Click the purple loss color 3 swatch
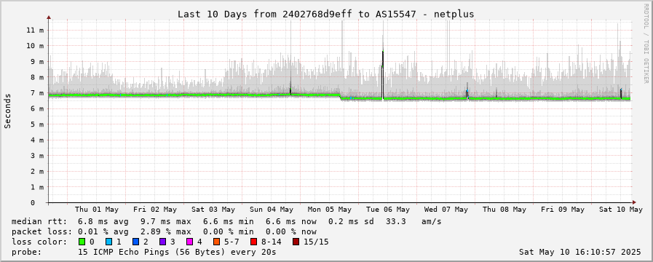This screenshot has width=653, height=262. [162, 242]
